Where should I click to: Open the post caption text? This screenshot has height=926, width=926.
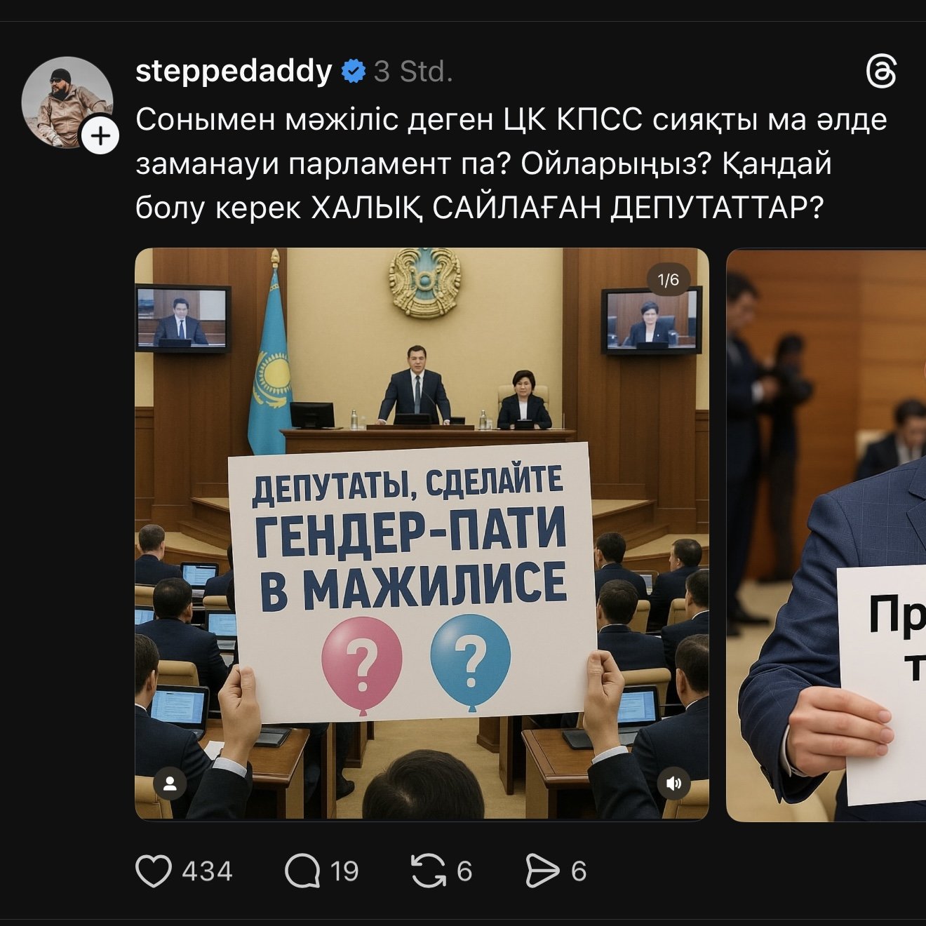tap(511, 163)
